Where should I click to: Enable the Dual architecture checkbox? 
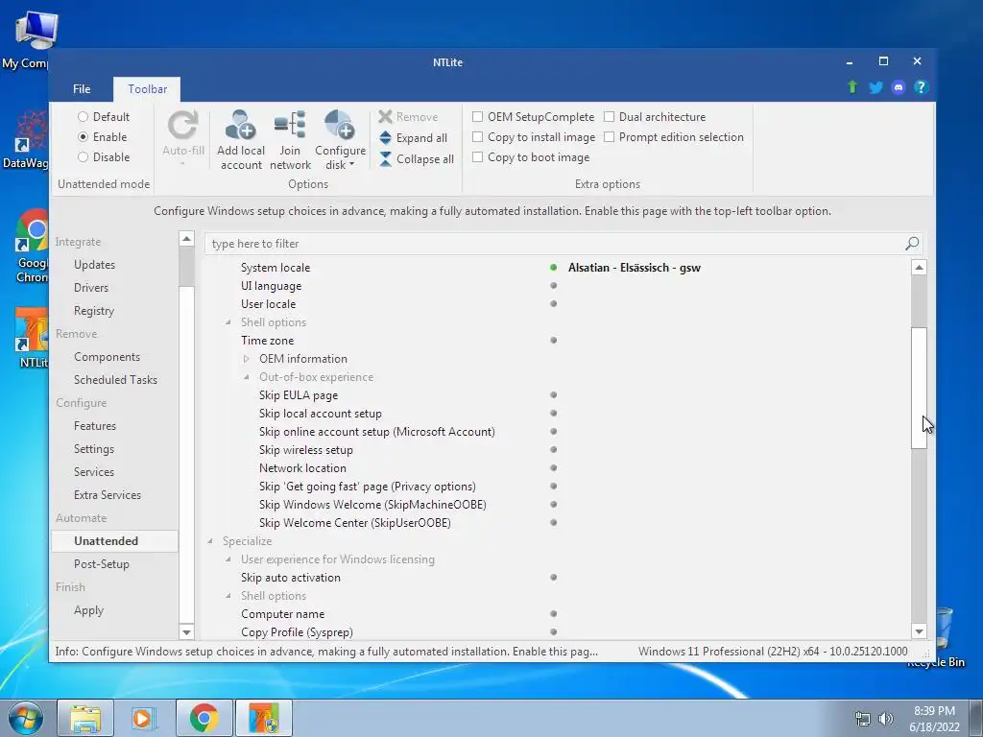pos(609,116)
